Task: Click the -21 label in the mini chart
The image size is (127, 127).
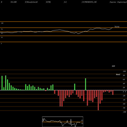Action: (82, 120)
